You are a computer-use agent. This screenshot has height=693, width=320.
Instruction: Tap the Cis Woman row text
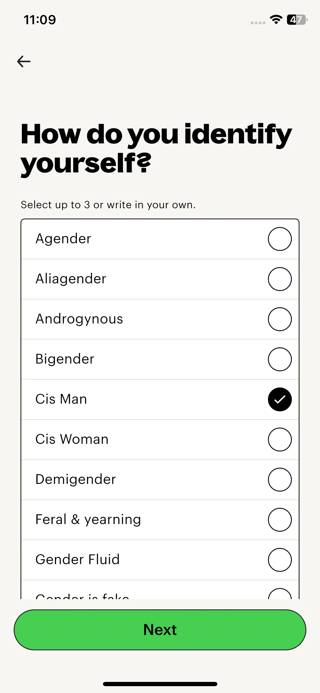[72, 439]
